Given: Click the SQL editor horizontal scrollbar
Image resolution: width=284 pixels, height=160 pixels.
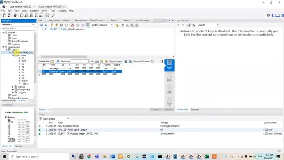Looking at the screenshot, I should 63,56.
